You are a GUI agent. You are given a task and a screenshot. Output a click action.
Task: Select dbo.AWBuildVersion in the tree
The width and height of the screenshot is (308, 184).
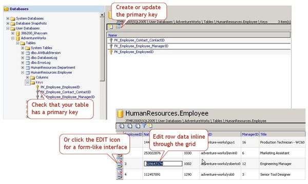tap(46, 53)
